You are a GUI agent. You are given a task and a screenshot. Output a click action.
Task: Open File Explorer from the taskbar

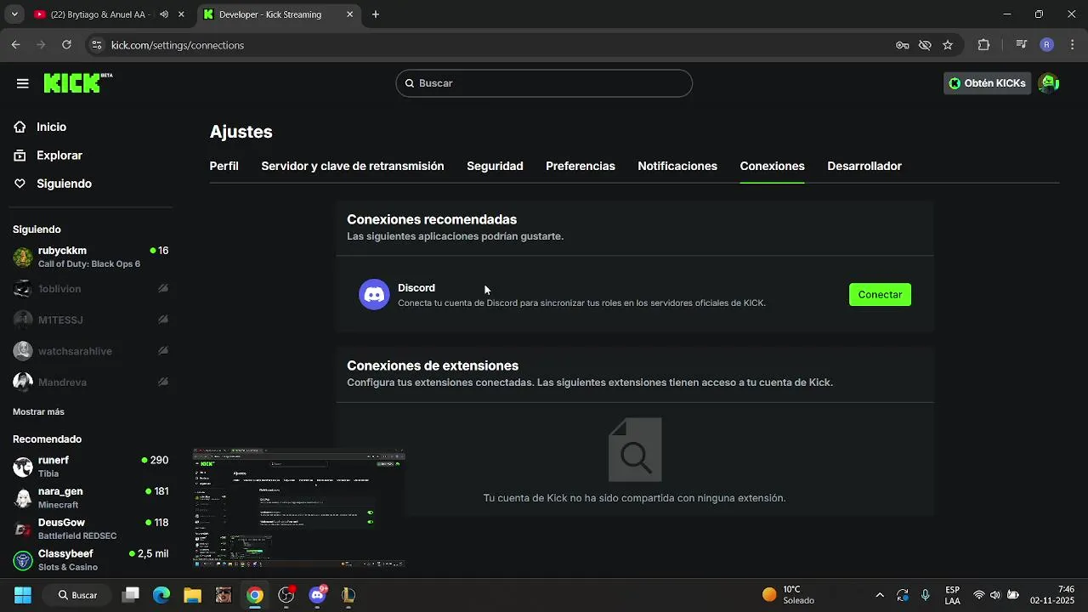(x=192, y=595)
